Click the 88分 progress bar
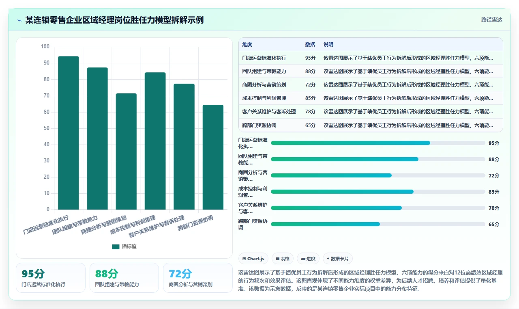 pyautogui.click(x=378, y=159)
